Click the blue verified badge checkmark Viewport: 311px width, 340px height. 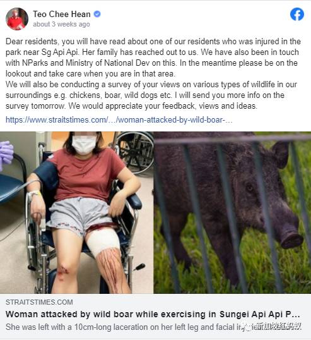click(x=97, y=14)
